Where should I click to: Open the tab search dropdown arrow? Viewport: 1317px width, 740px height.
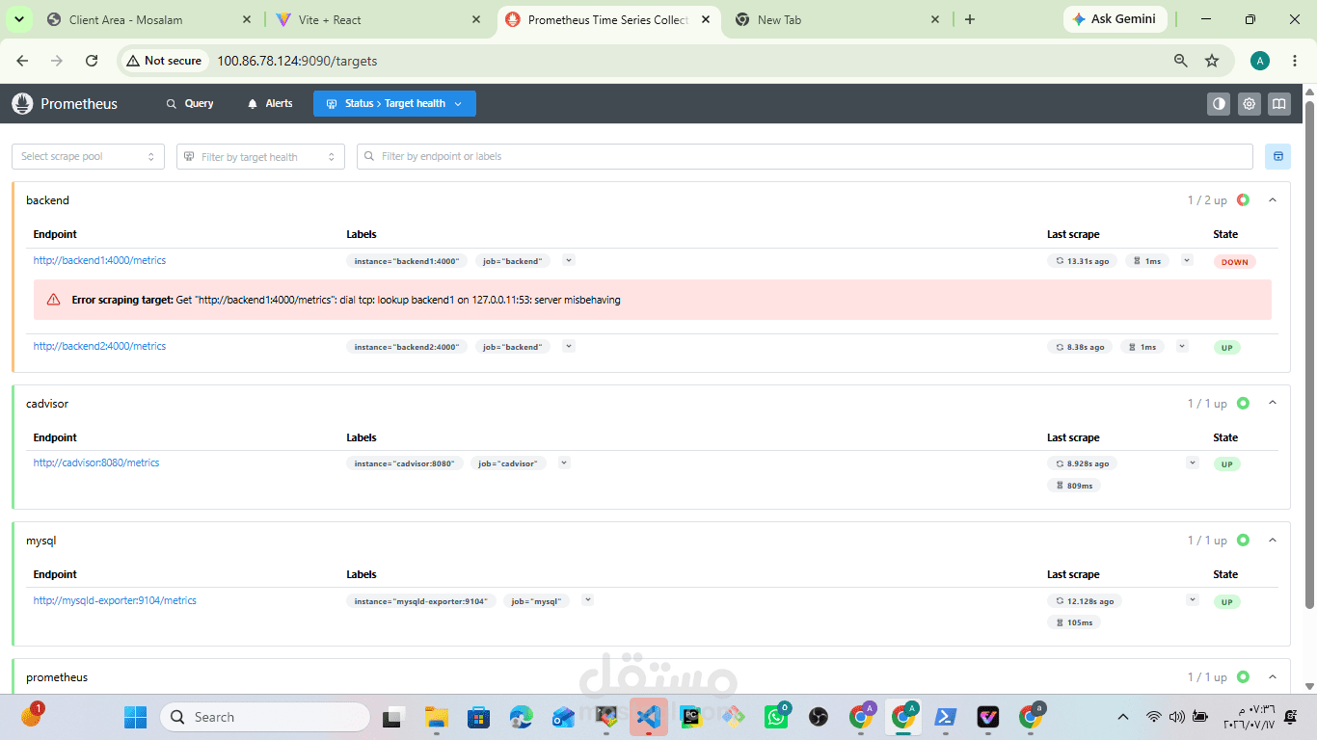[x=20, y=19]
